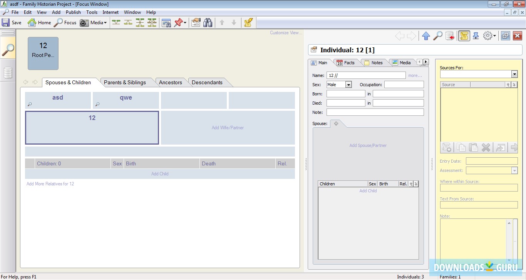The width and height of the screenshot is (526, 280).
Task: Open the ancestors diagram toolbar icon
Action: [x=116, y=23]
